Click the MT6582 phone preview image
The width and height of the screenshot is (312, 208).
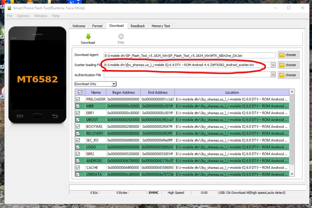pos(37,75)
